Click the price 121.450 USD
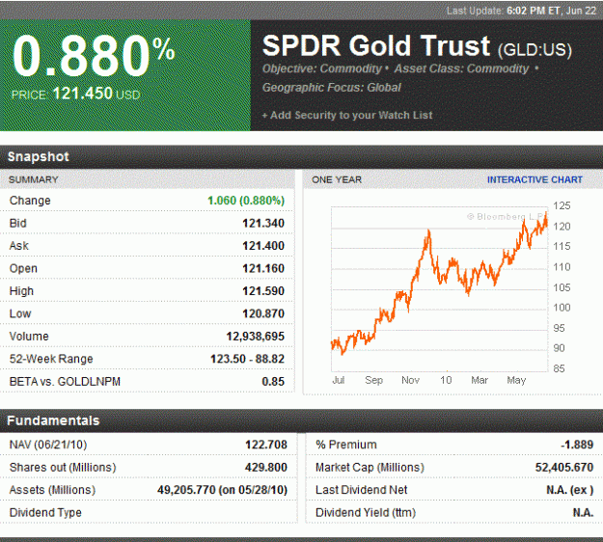The width and height of the screenshot is (603, 542). click(x=76, y=94)
